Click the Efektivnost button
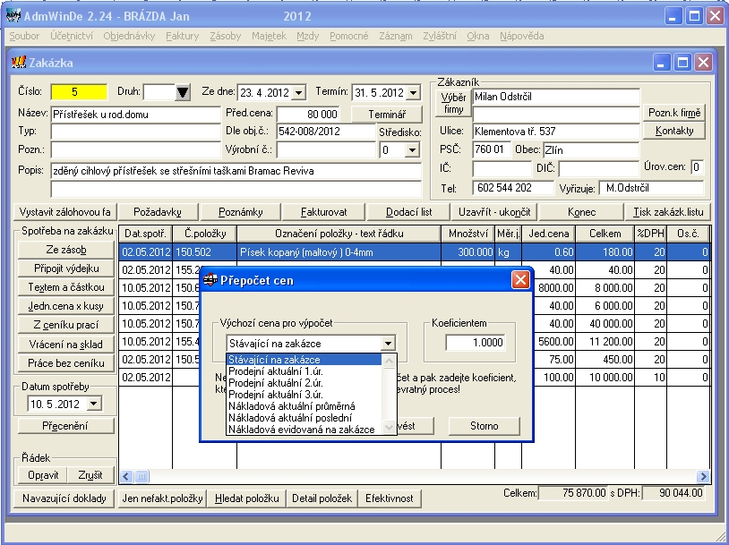The height and width of the screenshot is (545, 729). tap(390, 498)
